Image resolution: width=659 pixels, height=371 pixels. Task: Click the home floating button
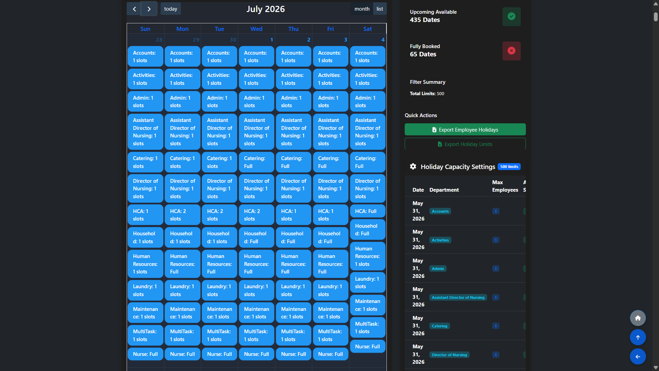(638, 318)
